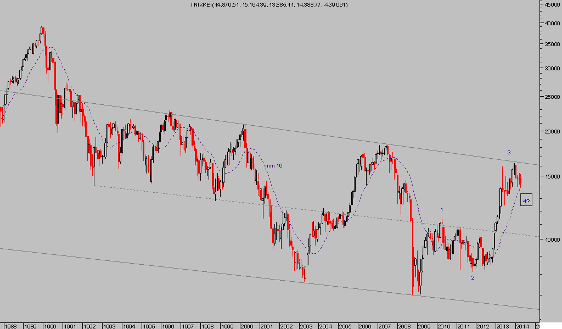The width and height of the screenshot is (562, 329).
Task: Select the 2009 year marker
Action: point(424,325)
